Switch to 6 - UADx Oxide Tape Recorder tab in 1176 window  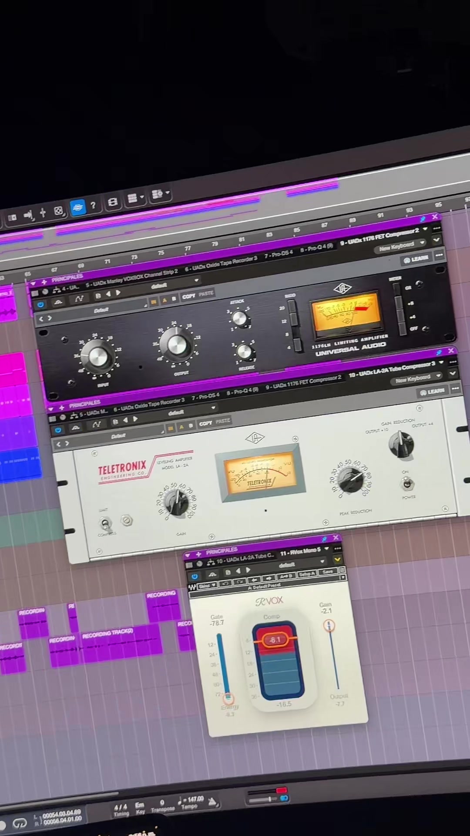pyautogui.click(x=221, y=263)
